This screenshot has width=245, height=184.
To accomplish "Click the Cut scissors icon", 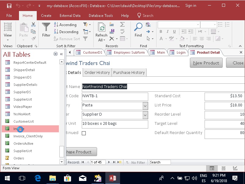I will point(33,25).
